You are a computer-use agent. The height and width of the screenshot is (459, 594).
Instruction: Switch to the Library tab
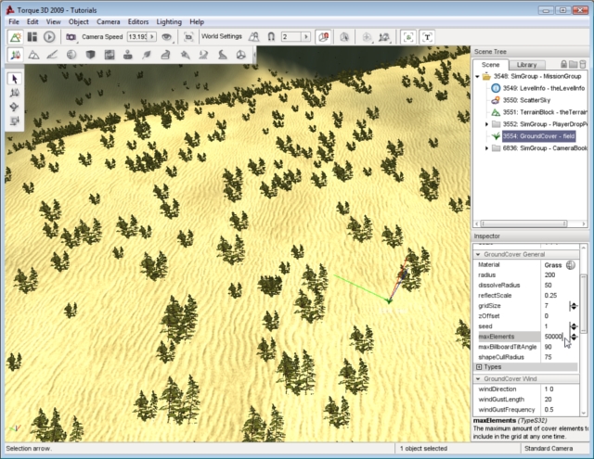click(x=525, y=64)
